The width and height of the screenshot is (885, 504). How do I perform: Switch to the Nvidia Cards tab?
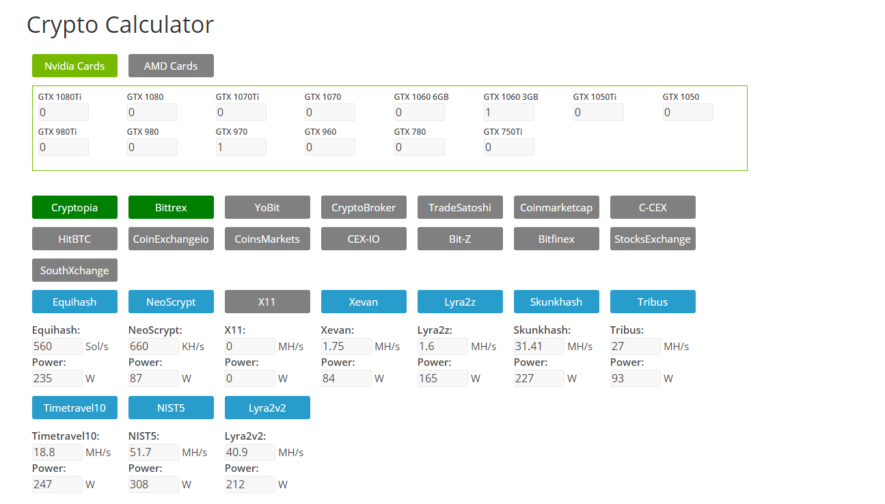point(74,66)
